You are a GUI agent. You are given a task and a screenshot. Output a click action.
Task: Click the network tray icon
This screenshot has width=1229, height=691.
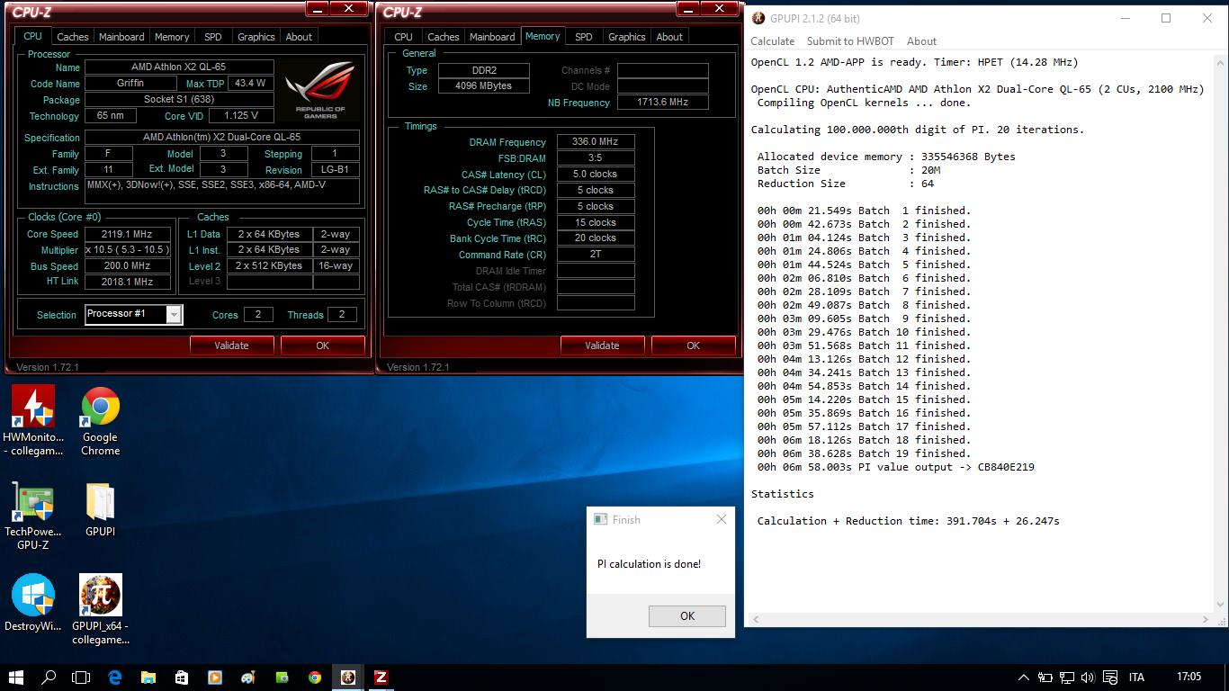point(1066,678)
